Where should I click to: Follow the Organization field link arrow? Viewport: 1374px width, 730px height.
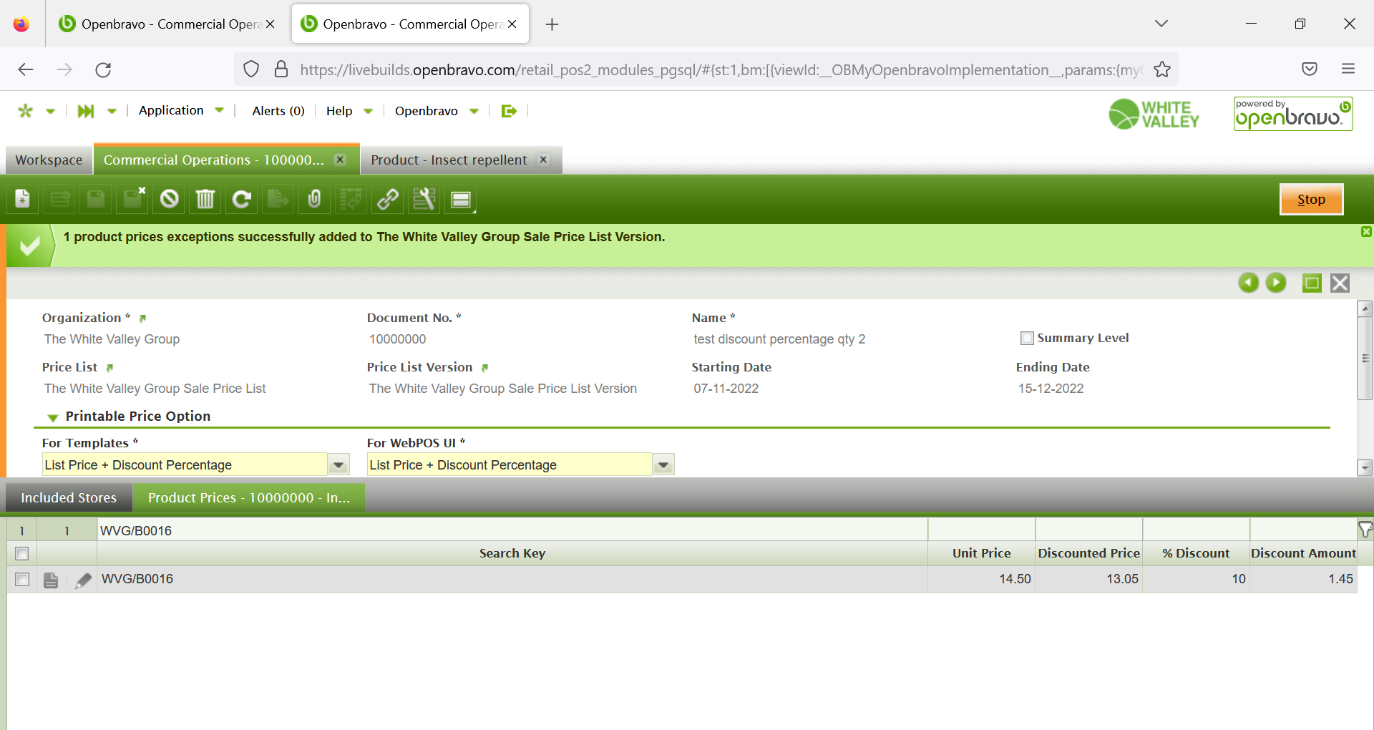[x=142, y=318]
